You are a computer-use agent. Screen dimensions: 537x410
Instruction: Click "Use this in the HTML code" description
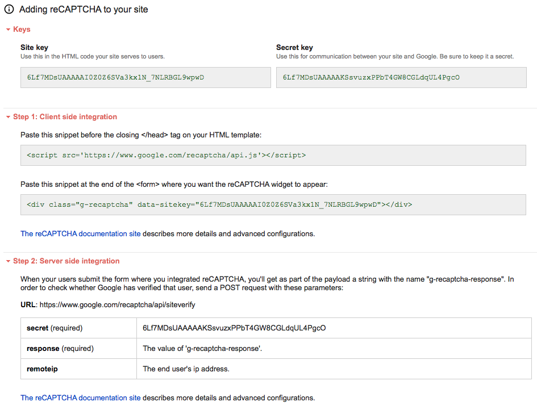pos(93,56)
